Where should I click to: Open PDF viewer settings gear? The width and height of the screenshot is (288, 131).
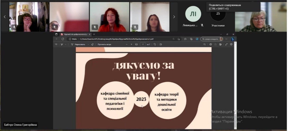coord(231,44)
